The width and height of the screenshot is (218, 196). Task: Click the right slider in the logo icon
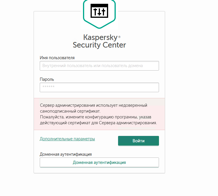point(104,12)
